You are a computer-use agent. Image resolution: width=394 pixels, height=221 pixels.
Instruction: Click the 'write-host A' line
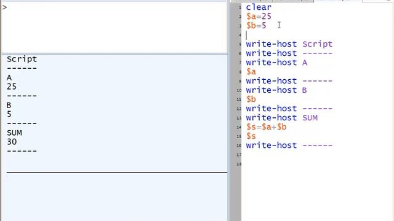[276, 63]
